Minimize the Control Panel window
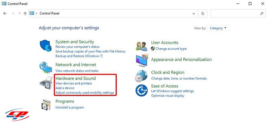The image size is (269, 126). point(238,3)
